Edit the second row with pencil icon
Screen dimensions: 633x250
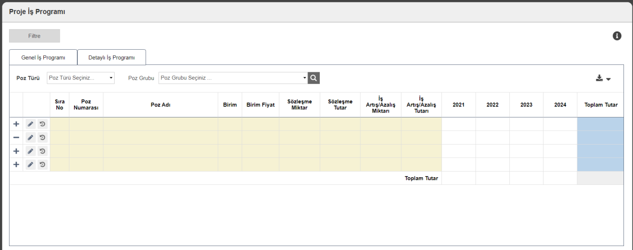(31, 138)
